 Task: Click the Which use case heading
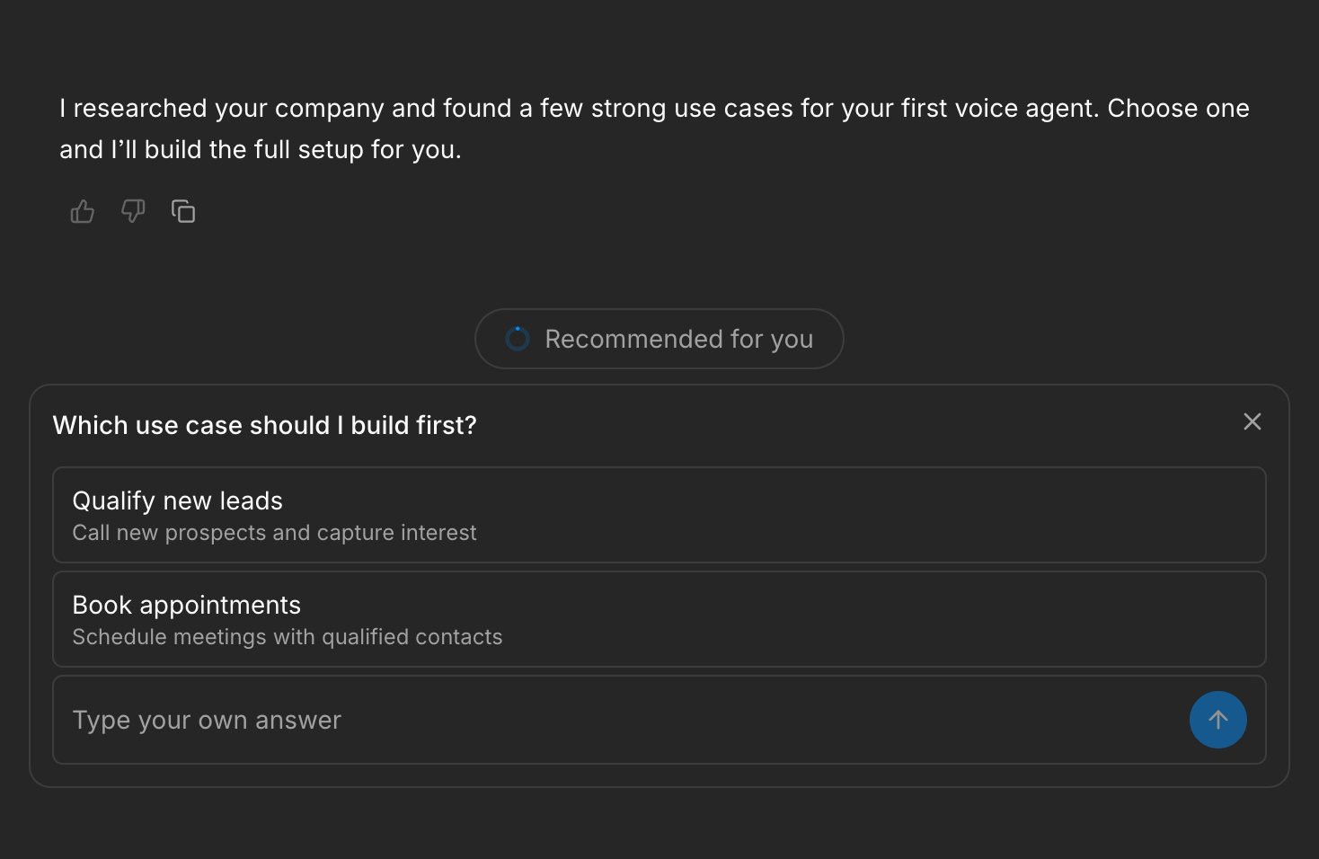click(265, 425)
